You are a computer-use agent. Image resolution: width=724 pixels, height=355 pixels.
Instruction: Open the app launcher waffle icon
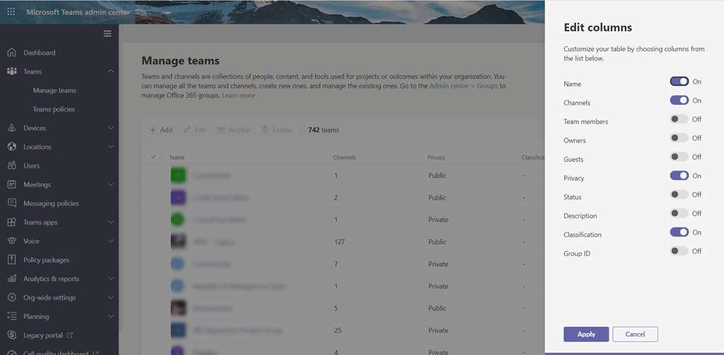[11, 12]
